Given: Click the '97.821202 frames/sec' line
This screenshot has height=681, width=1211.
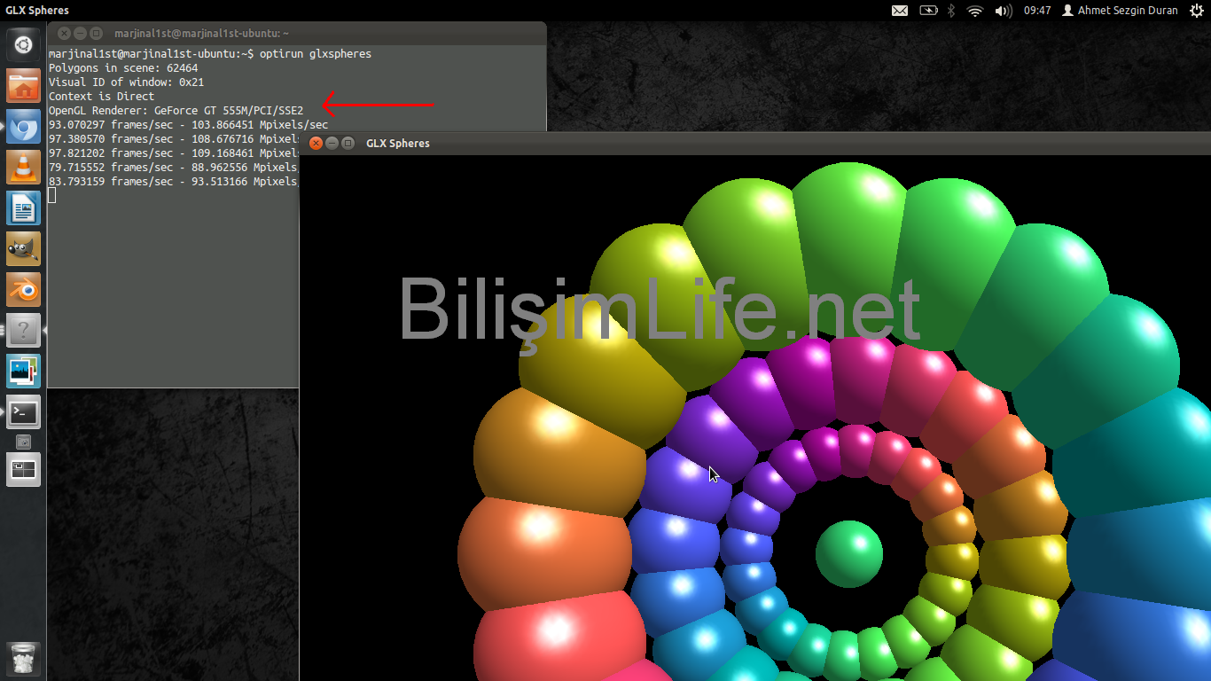Looking at the screenshot, I should point(174,153).
